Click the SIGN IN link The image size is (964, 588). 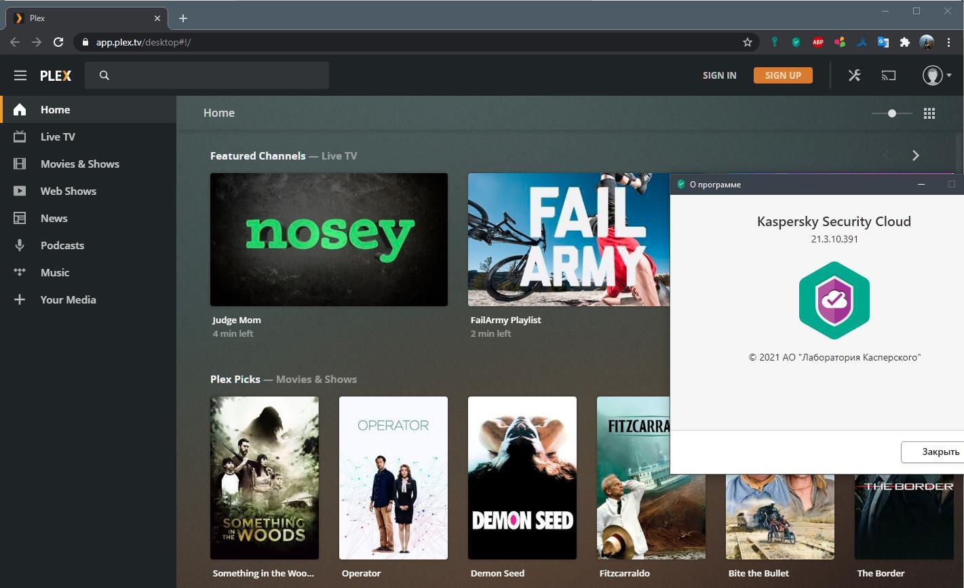[719, 75]
